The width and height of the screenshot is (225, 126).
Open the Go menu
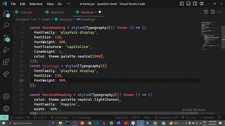(x=60, y=4)
